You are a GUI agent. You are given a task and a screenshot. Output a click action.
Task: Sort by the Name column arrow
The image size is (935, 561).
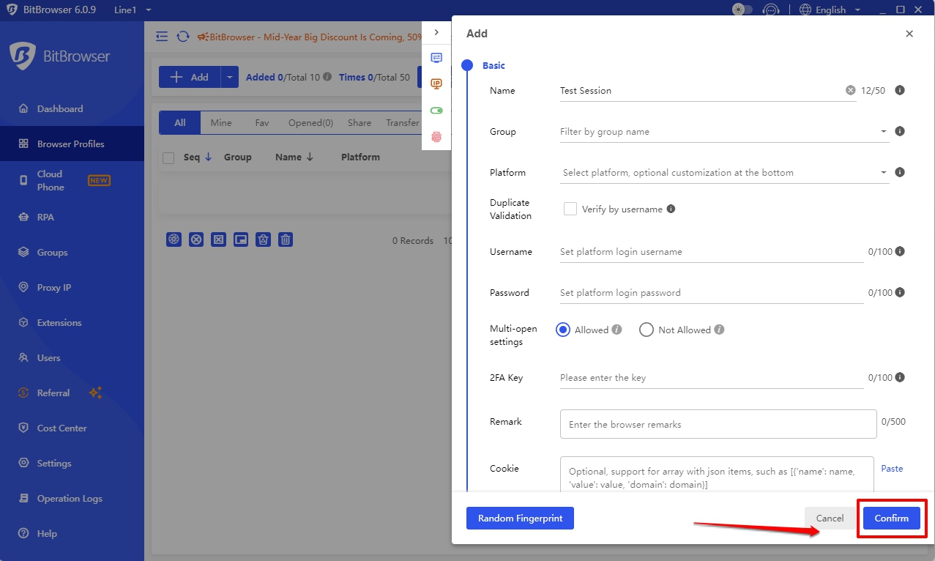310,157
